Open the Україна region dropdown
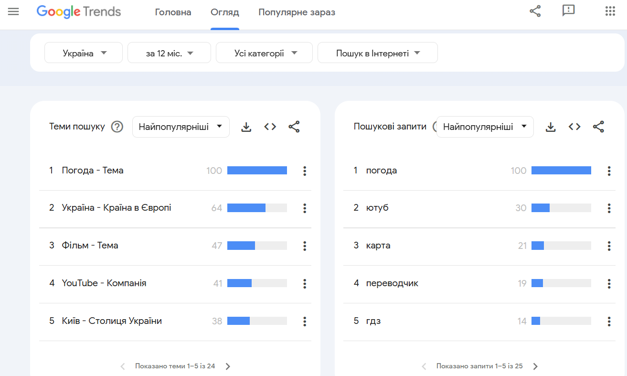Screen dimensions: 627x376 click(83, 53)
